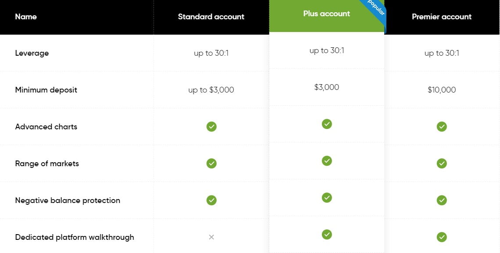Click the X mark for Standard walkthrough

(211, 237)
